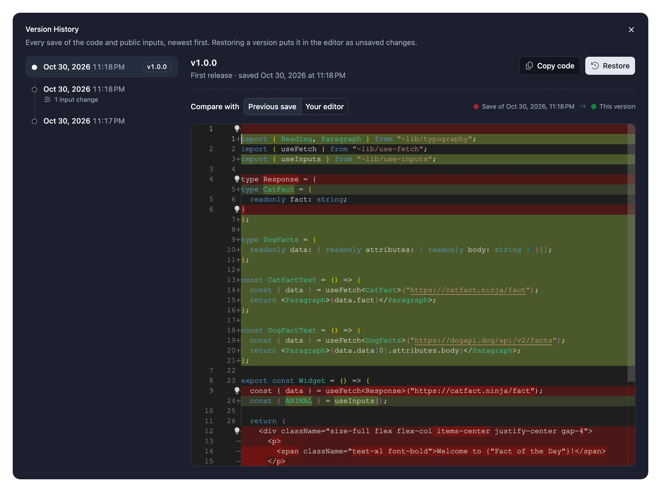The width and height of the screenshot is (661, 492).
Task: Open the catfact.ninja/fact URL link on line 14
Action: pyautogui.click(x=468, y=290)
